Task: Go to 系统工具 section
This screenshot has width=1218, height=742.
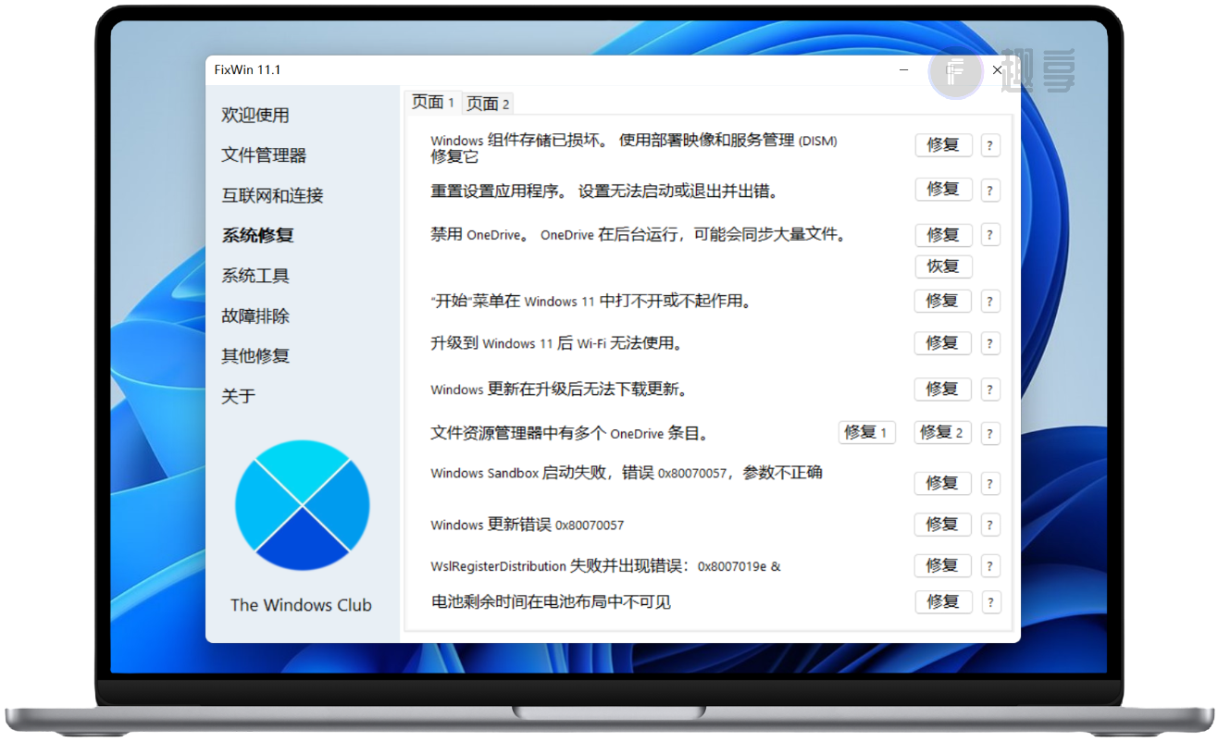Action: pos(255,276)
